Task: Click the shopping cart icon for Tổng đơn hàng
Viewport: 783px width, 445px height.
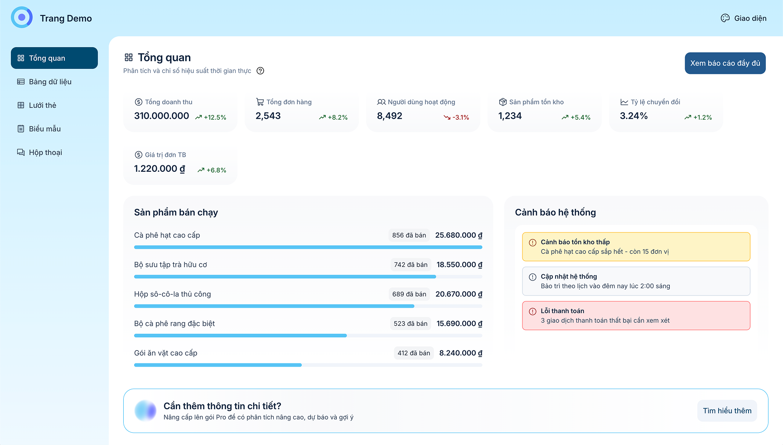Action: tap(260, 102)
